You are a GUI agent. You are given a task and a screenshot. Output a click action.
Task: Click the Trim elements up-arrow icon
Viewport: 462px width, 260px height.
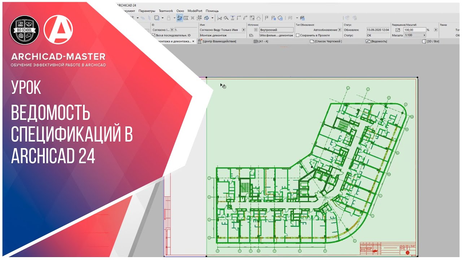(232, 18)
